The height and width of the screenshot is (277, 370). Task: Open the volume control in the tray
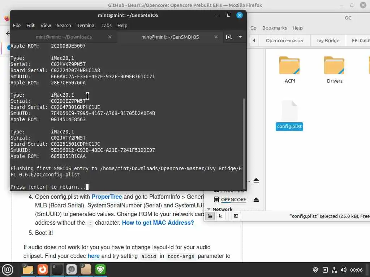point(344,270)
